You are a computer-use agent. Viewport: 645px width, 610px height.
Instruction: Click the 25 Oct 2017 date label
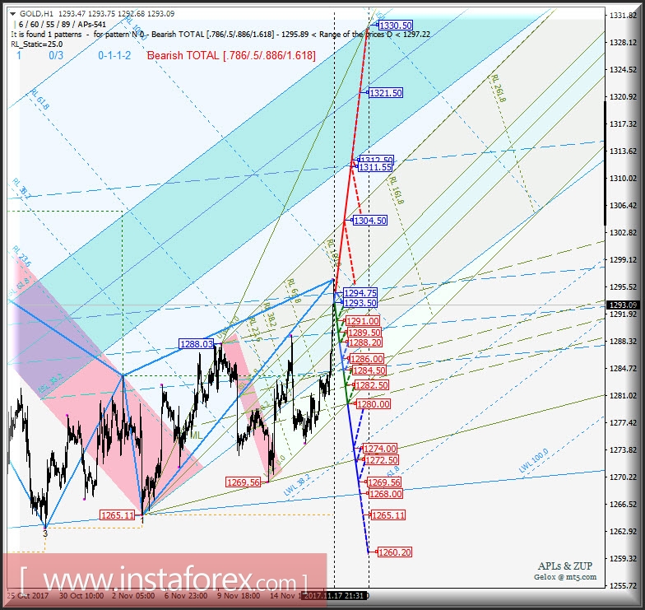pyautogui.click(x=28, y=596)
